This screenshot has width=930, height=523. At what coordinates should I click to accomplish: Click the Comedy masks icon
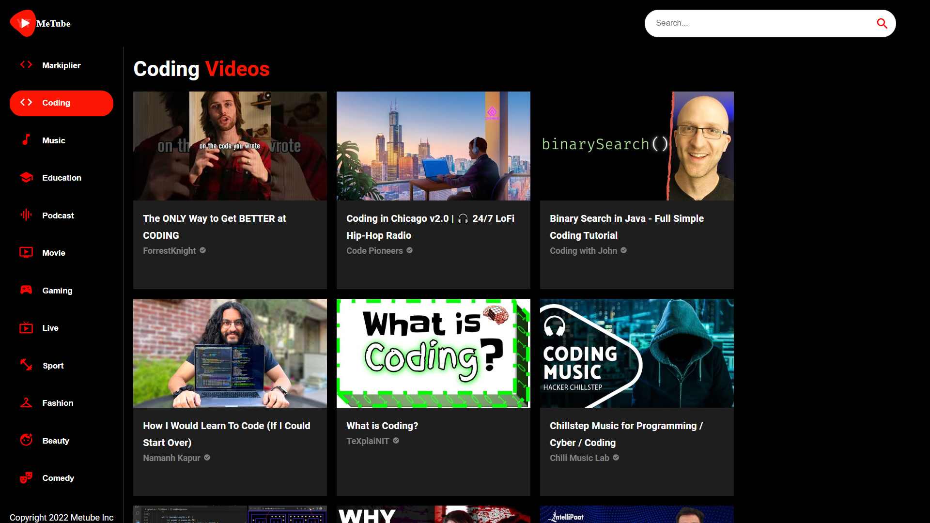tap(26, 478)
